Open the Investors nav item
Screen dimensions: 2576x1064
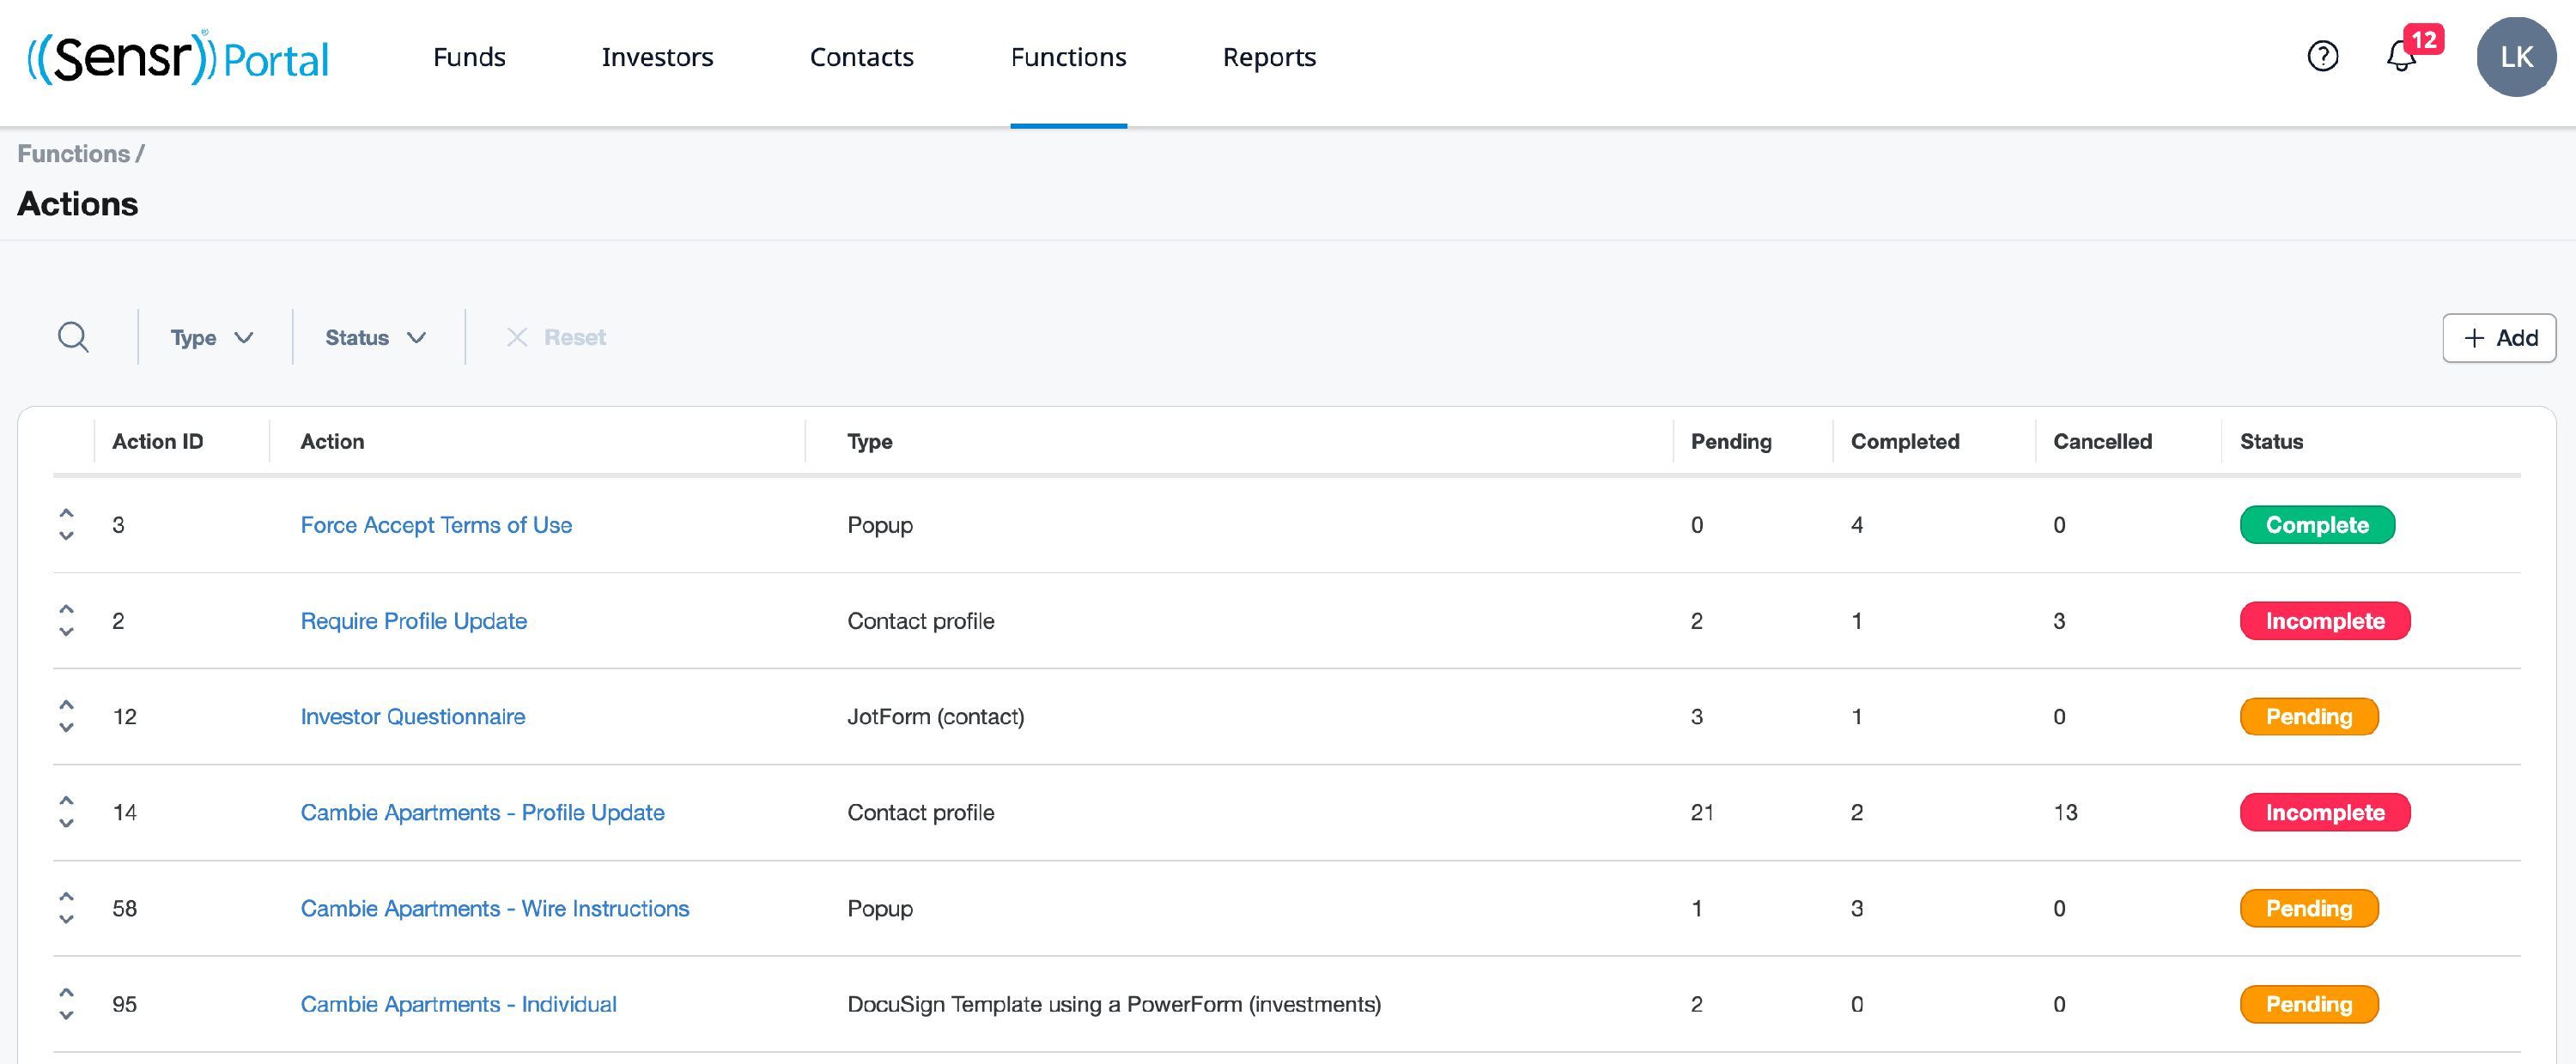[x=657, y=57]
